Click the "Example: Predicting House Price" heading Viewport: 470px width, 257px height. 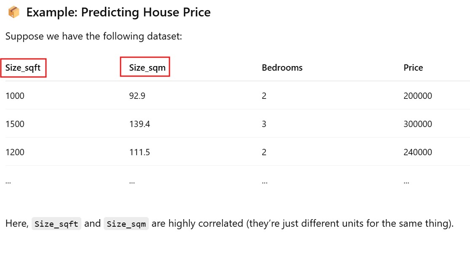118,13
